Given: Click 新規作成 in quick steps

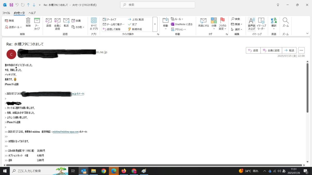Looking at the screenshot, I should tap(135, 29).
